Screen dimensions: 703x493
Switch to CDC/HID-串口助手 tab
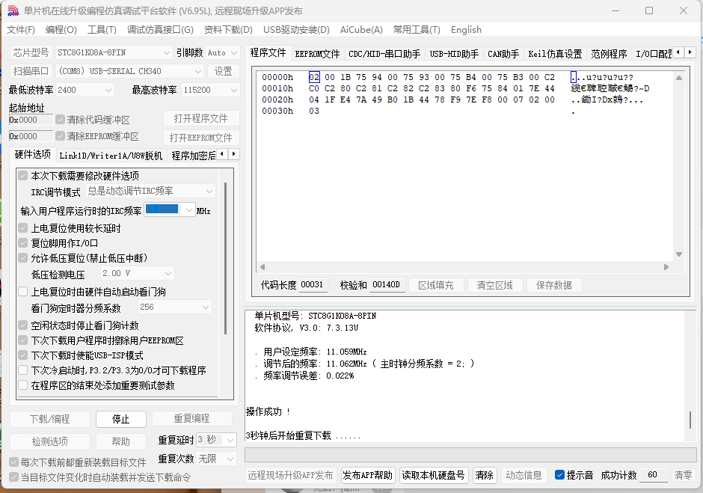384,54
